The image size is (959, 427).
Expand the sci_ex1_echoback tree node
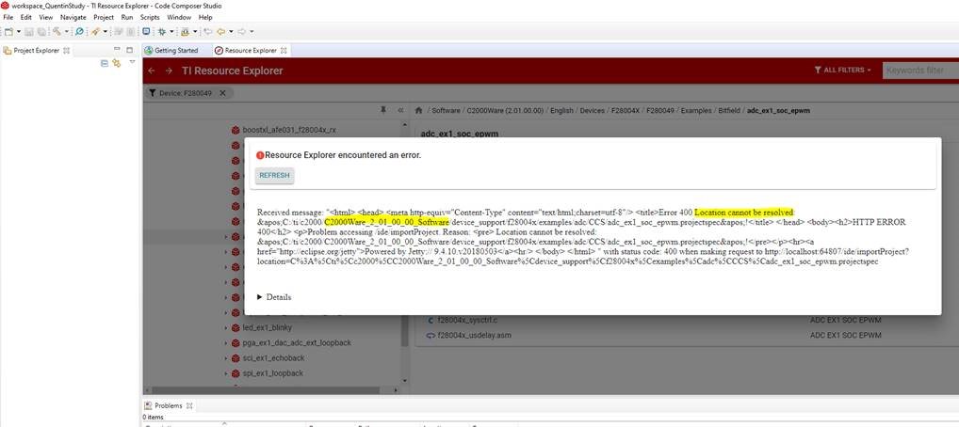point(226,358)
